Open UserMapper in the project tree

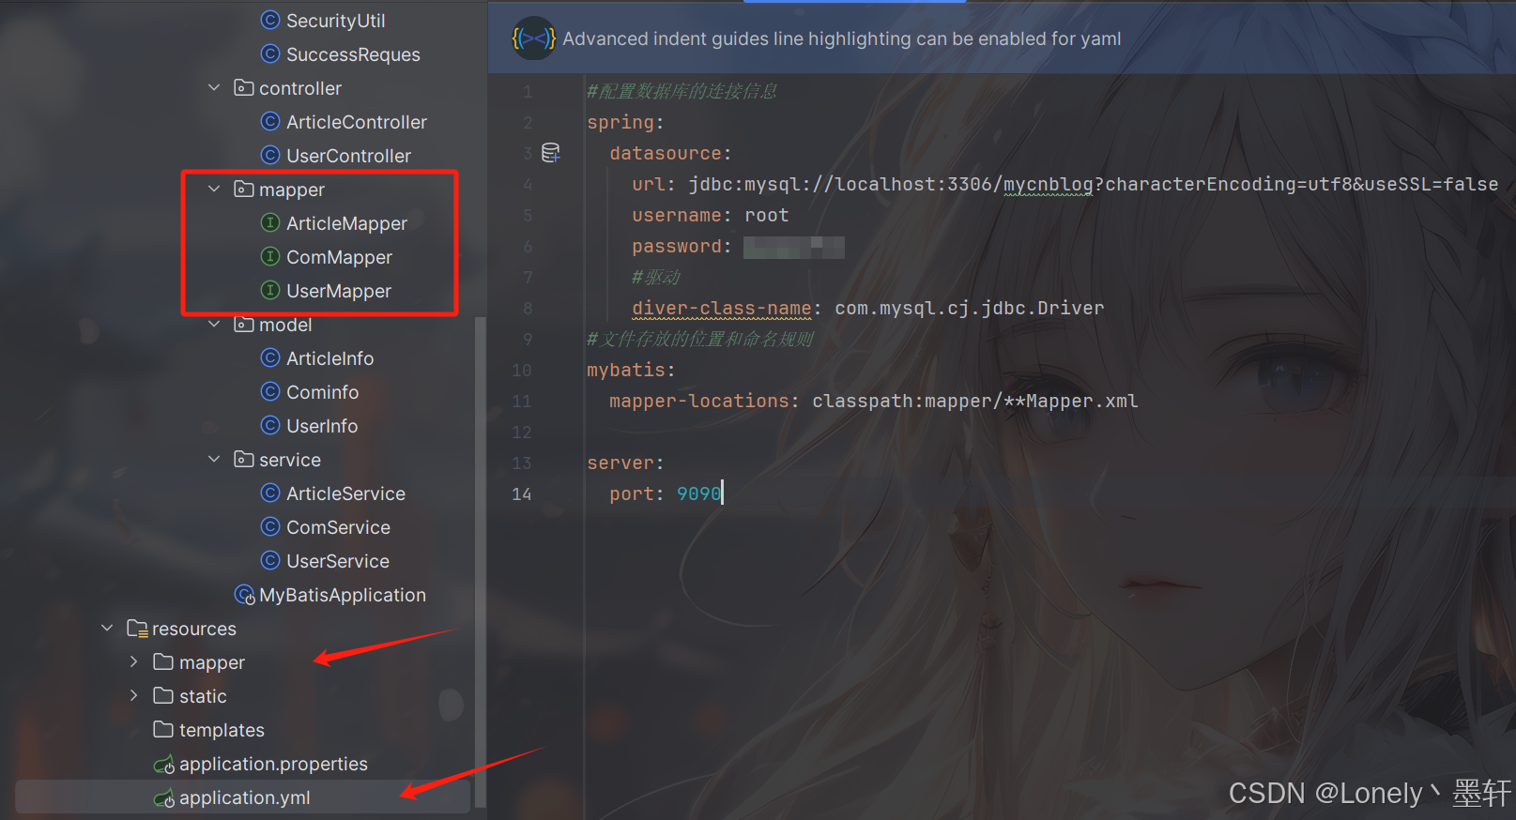pyautogui.click(x=339, y=291)
